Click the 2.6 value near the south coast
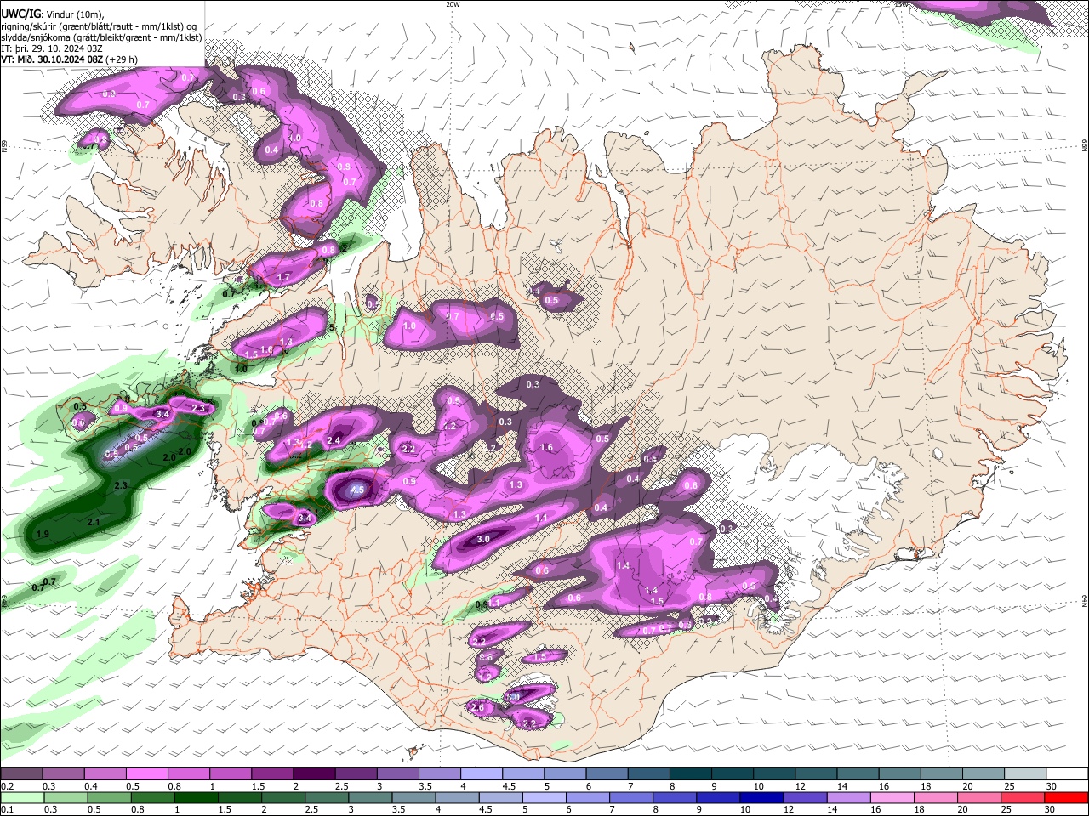1089x816 pixels. tap(477, 707)
